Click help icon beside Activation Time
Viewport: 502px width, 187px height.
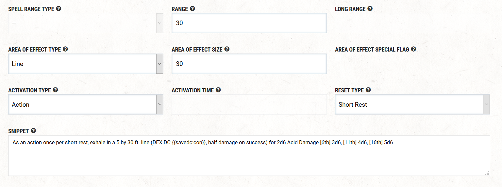(218, 90)
